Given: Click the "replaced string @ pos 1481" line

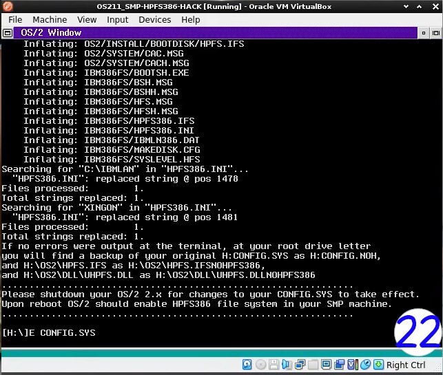Looking at the screenshot, I should (125, 217).
